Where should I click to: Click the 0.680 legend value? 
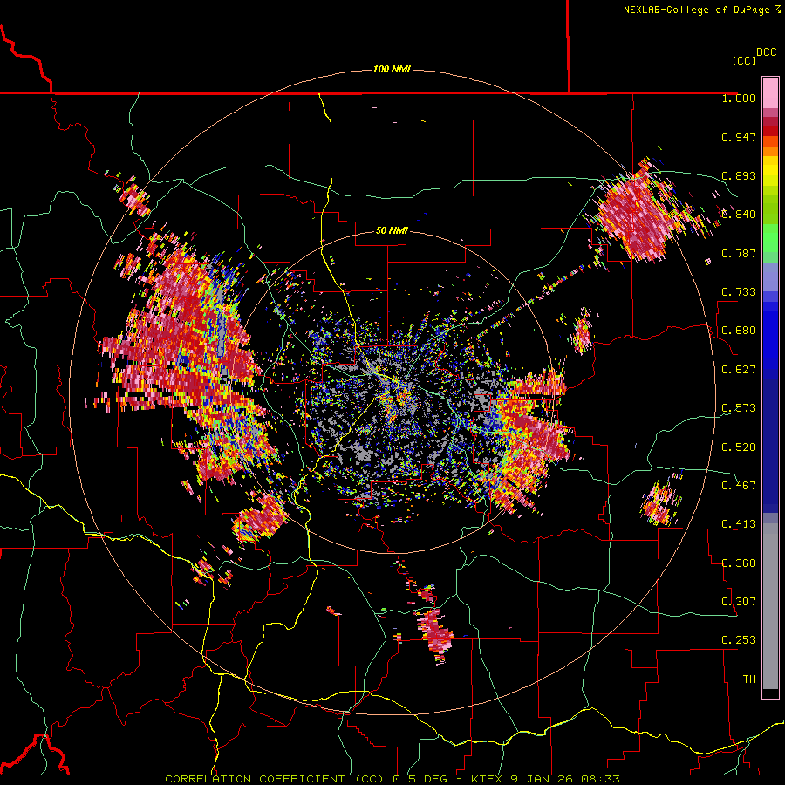tap(739, 331)
